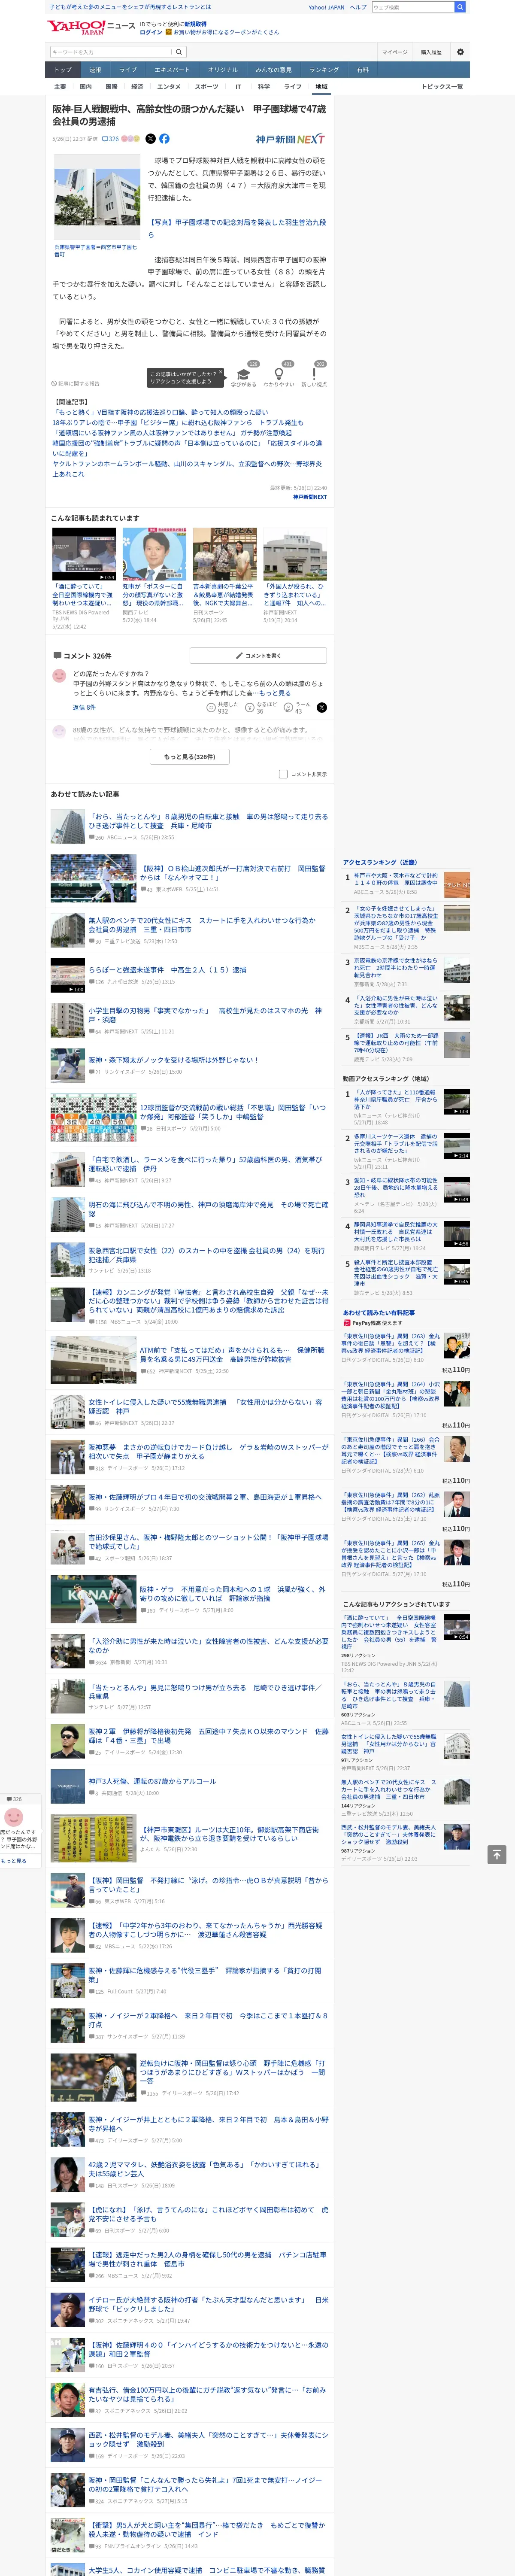The height and width of the screenshot is (2576, 515).
Task: Select the トップ tab
Action: click(x=63, y=70)
